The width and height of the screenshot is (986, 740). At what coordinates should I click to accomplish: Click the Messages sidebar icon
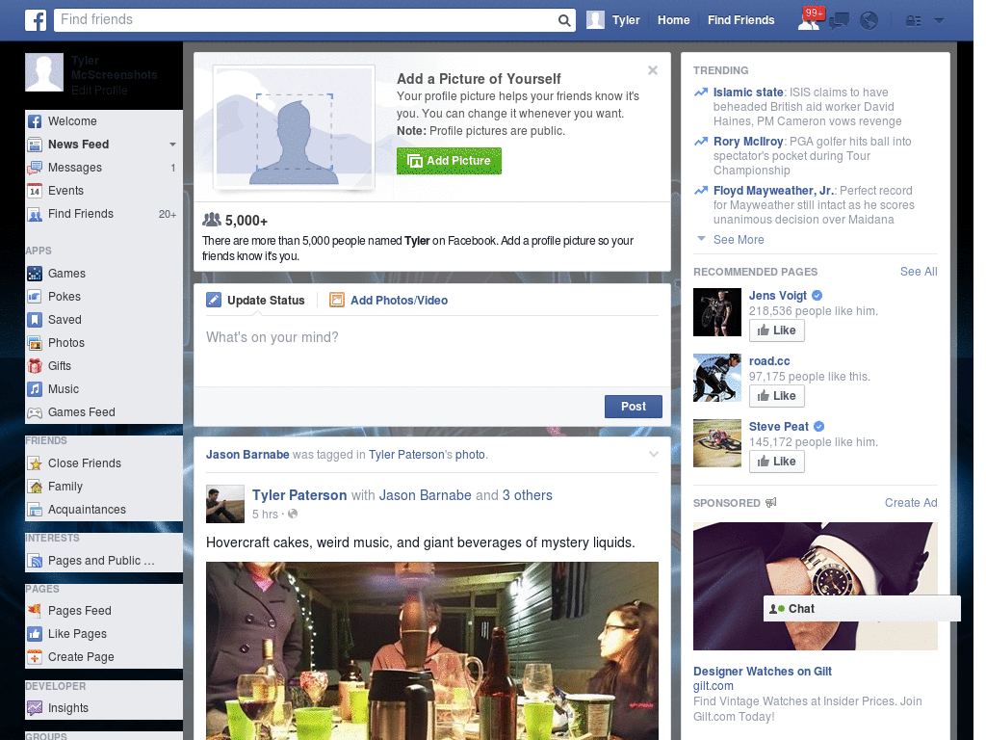35,168
